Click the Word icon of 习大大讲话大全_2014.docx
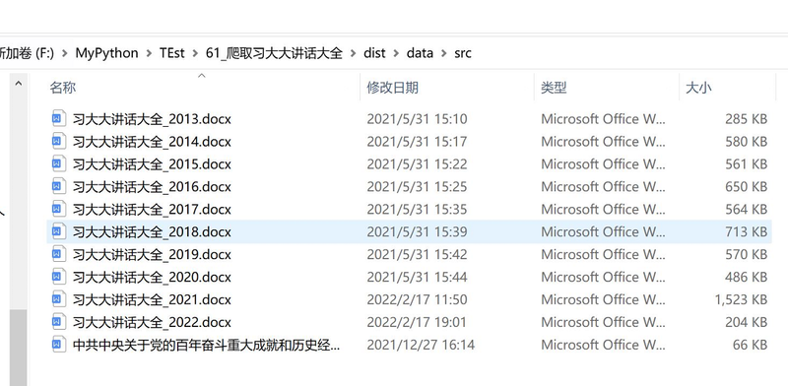 [58, 141]
